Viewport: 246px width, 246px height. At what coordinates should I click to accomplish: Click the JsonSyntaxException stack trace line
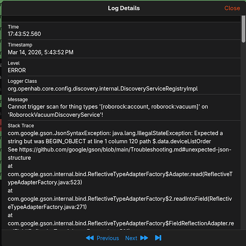pos(115,137)
